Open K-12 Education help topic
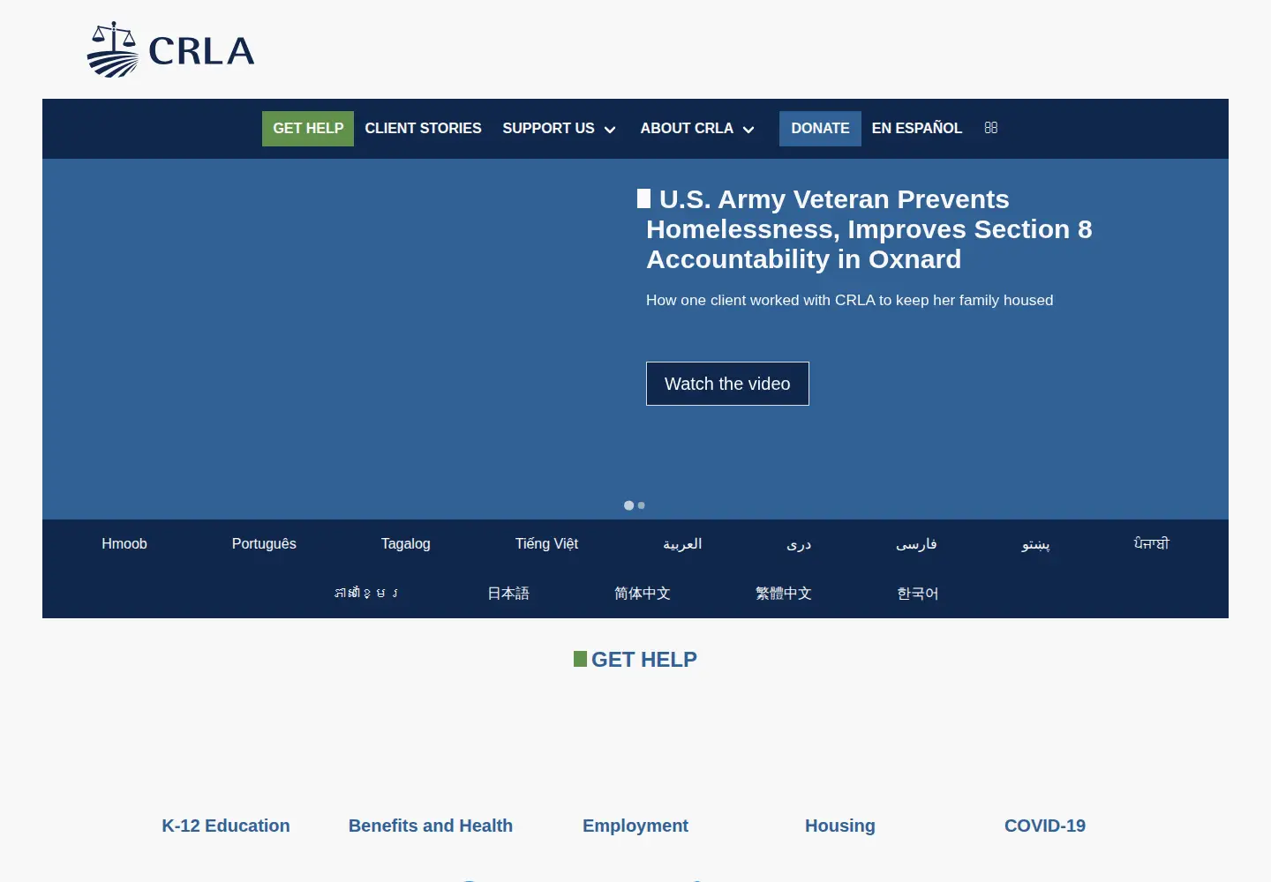 [x=226, y=826]
